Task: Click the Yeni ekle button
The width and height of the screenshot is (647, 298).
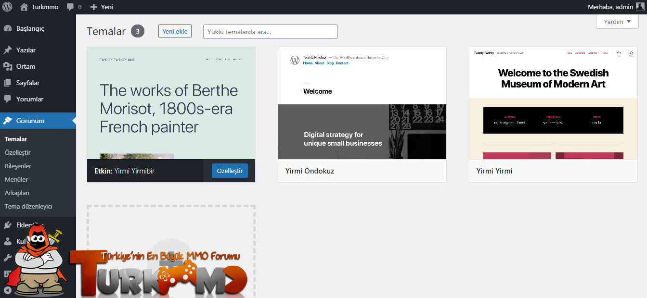Action: (175, 31)
